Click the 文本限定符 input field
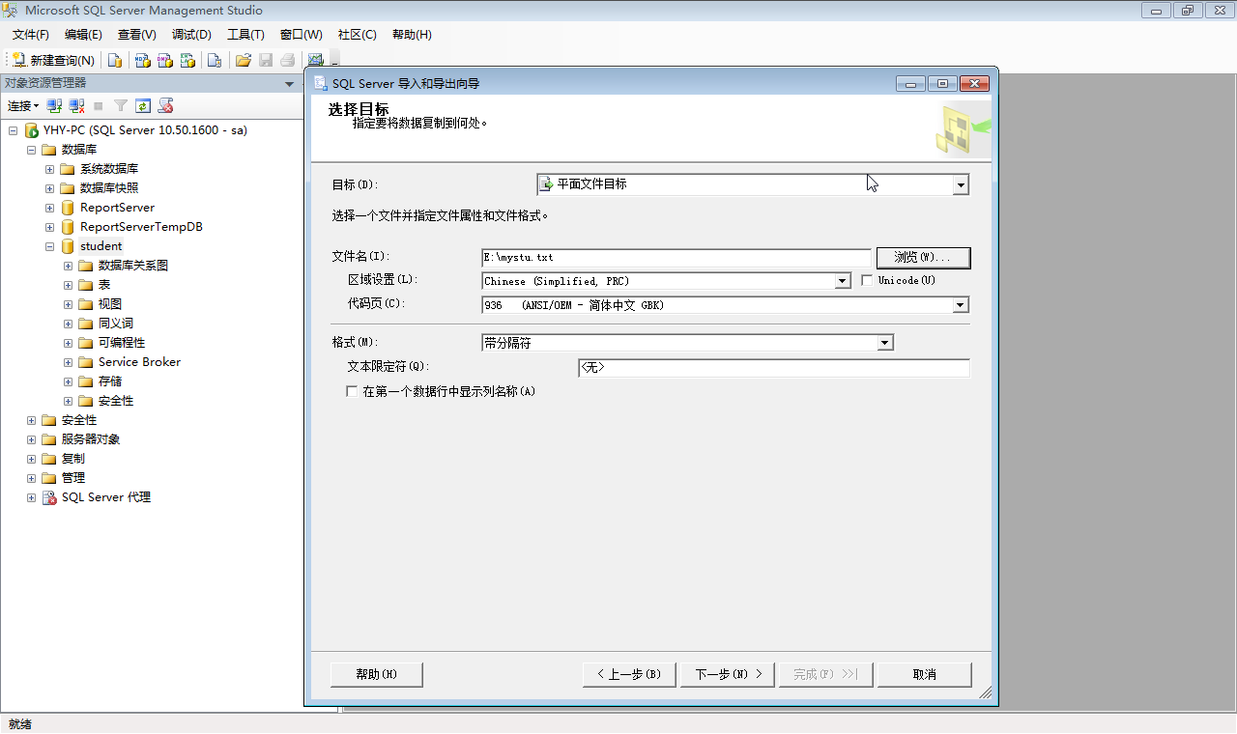 point(773,368)
